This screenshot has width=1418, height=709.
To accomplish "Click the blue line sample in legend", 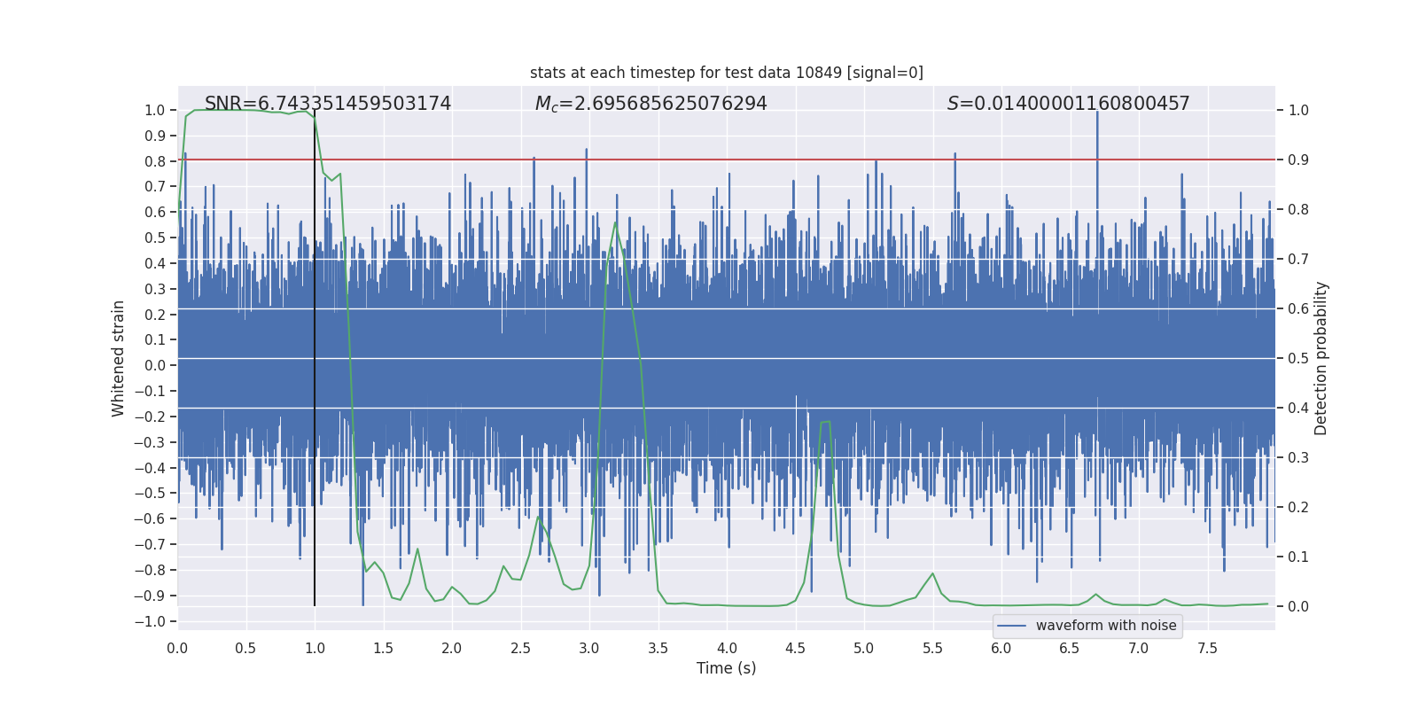I will click(x=1011, y=626).
